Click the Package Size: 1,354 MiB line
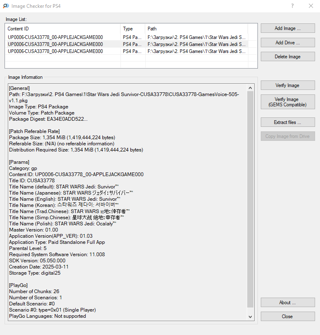Image resolution: width=320 pixels, height=335 pixels. click(62, 138)
